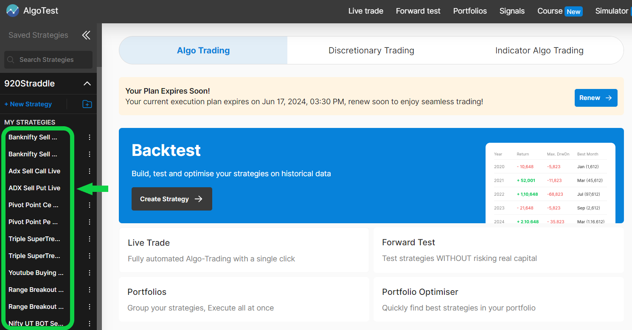The height and width of the screenshot is (330, 632).
Task: Open options menu for Adx Sell Call Live
Action: (x=90, y=171)
